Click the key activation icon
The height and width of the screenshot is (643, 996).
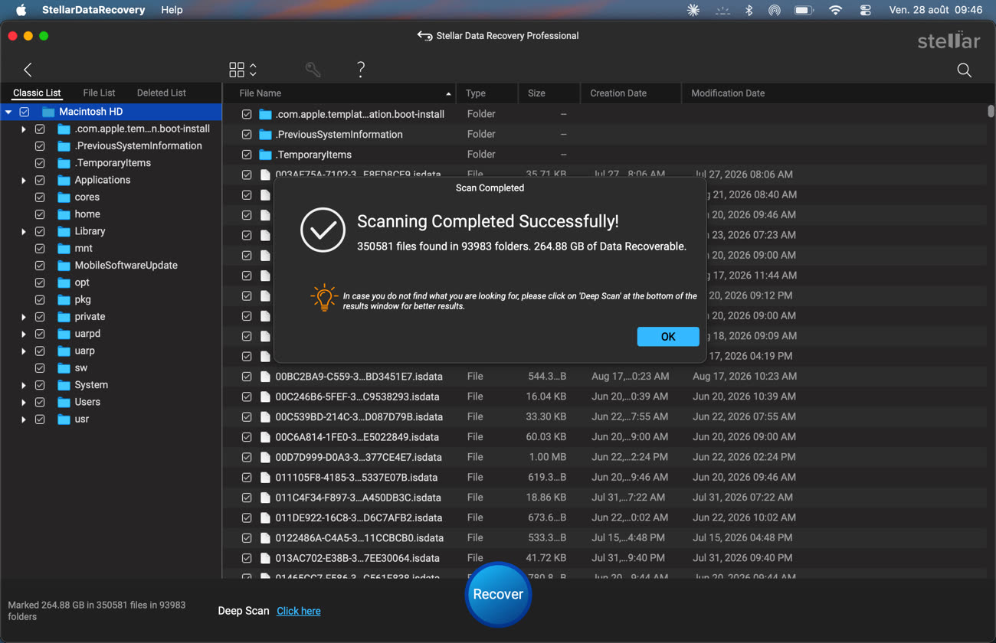313,70
